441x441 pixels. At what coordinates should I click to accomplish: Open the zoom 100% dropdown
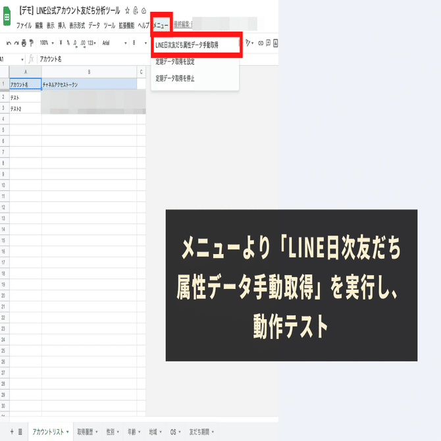click(x=47, y=43)
